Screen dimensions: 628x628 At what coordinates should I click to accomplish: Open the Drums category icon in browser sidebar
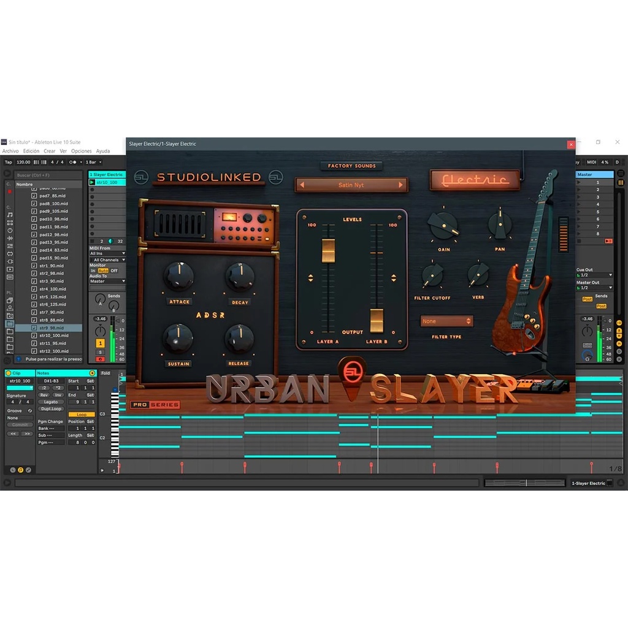(x=10, y=223)
